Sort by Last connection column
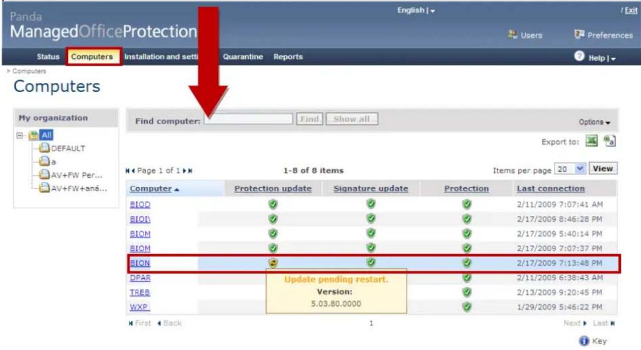The height and width of the screenshot is (350, 641). (551, 189)
